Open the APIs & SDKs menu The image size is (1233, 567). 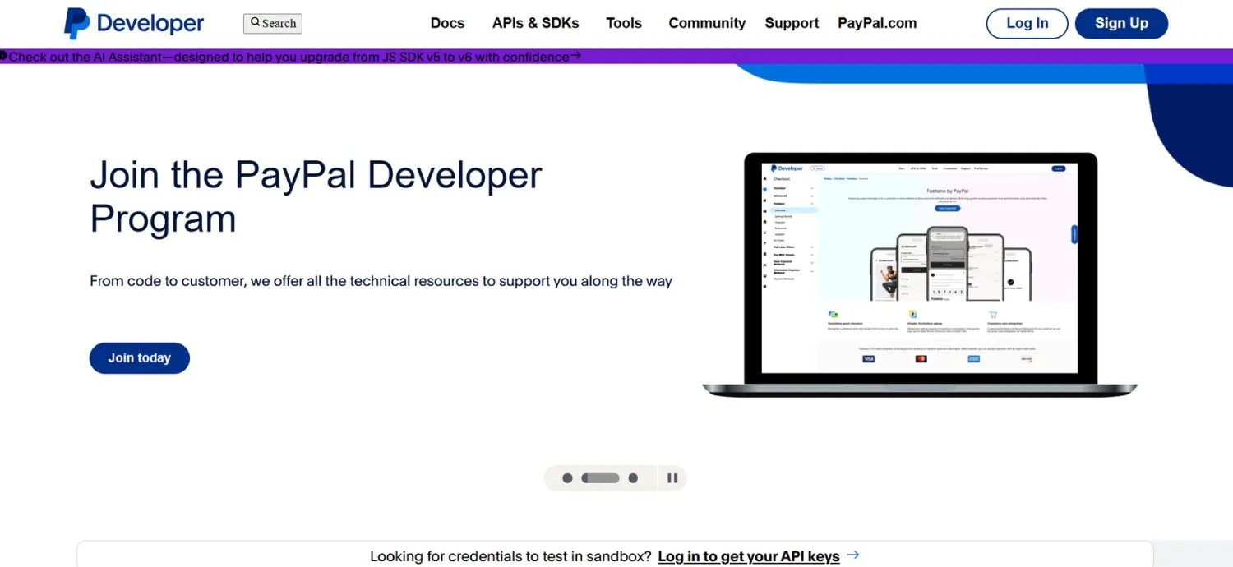(535, 23)
